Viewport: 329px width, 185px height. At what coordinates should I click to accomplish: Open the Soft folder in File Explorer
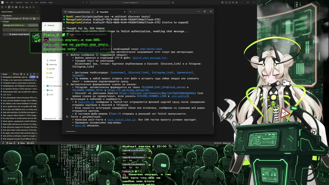pyautogui.click(x=49, y=73)
